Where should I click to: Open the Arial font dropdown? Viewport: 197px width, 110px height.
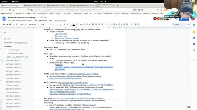pyautogui.click(x=46, y=24)
